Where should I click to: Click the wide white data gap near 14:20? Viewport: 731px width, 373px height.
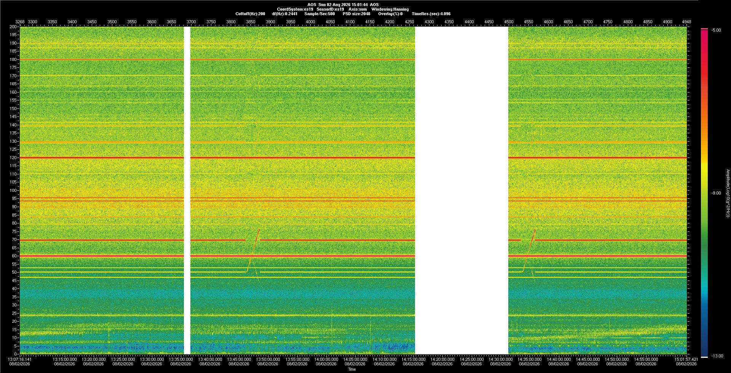461,190
